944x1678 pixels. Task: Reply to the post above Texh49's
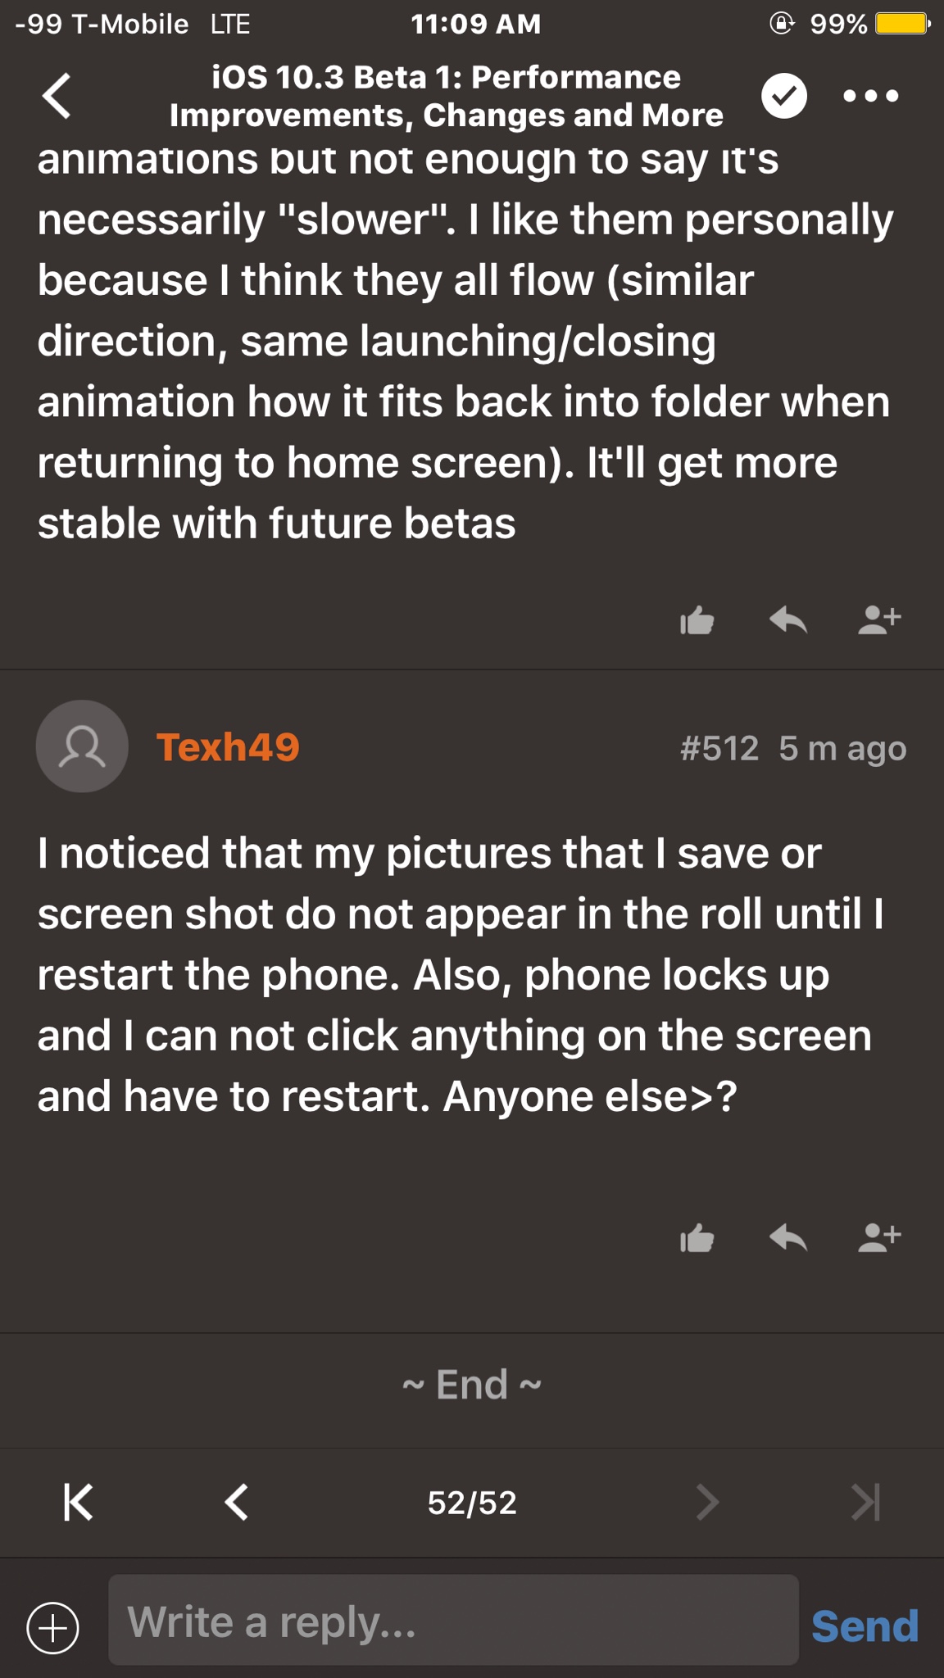tap(788, 621)
